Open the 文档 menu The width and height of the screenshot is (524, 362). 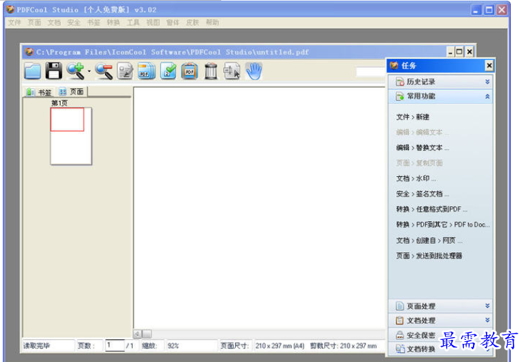54,22
